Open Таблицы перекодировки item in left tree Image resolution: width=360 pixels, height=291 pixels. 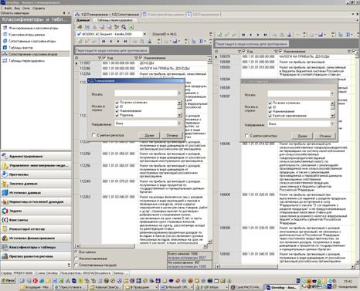(27, 61)
